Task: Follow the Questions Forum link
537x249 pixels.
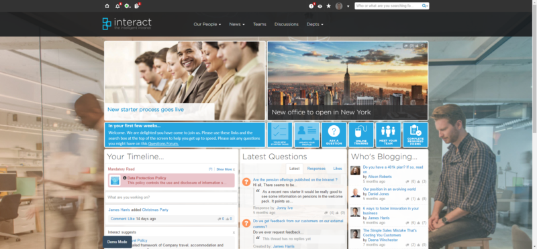Action: click(x=163, y=144)
